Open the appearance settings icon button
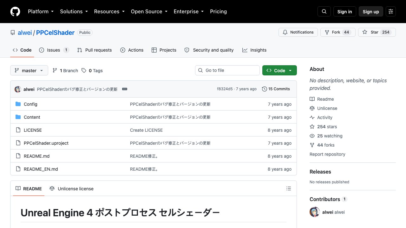 click(391, 11)
